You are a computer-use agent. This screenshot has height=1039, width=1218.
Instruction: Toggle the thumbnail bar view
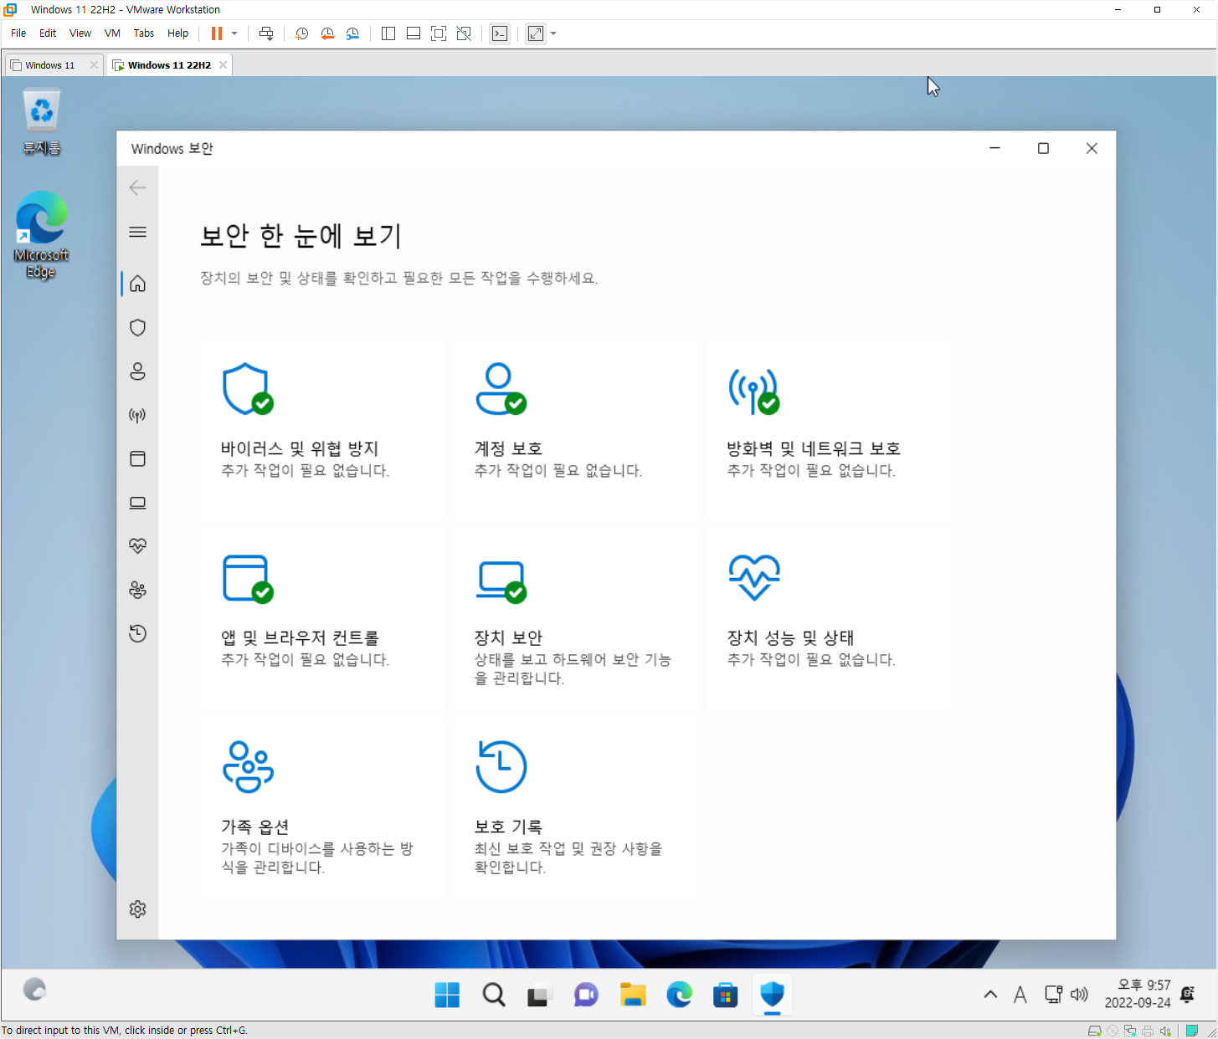coord(414,33)
